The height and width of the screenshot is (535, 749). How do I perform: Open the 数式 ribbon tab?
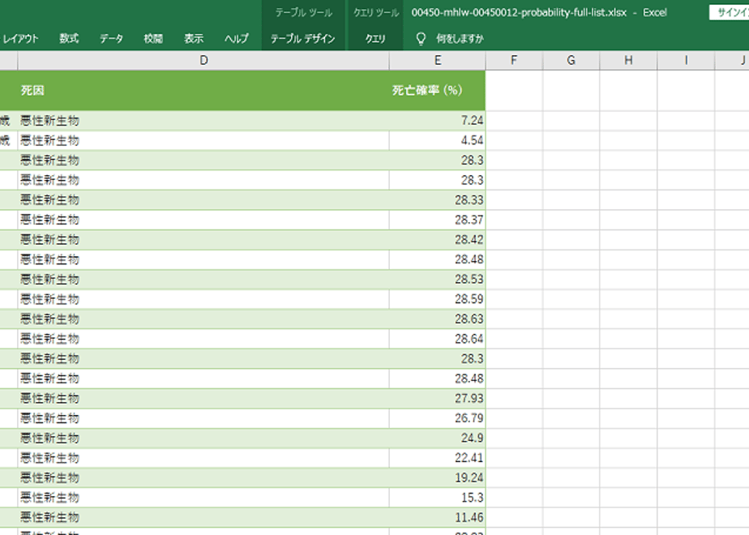click(x=69, y=39)
